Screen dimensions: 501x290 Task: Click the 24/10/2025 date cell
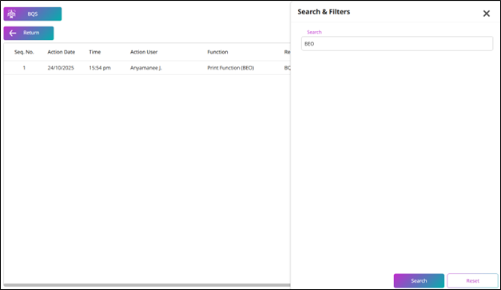pyautogui.click(x=61, y=68)
